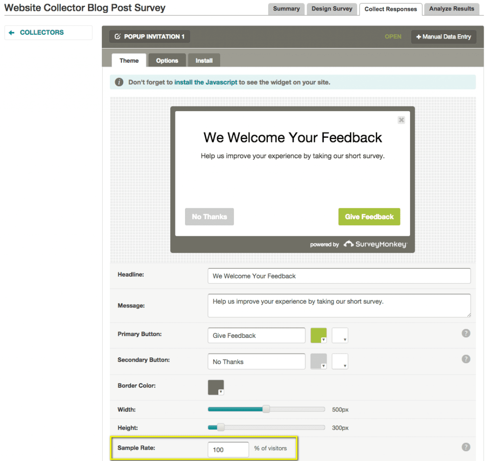Open the Analyze Results tab
This screenshot has width=487, height=461.
tap(451, 9)
